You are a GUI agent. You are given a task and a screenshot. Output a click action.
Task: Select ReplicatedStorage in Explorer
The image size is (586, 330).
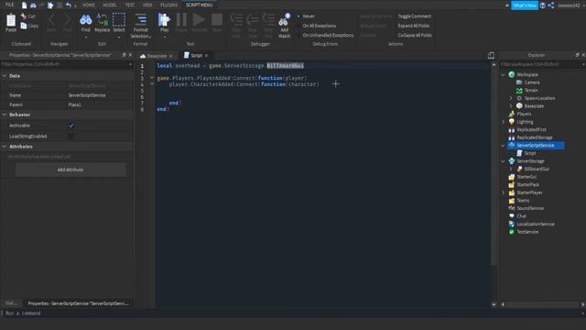(x=535, y=137)
